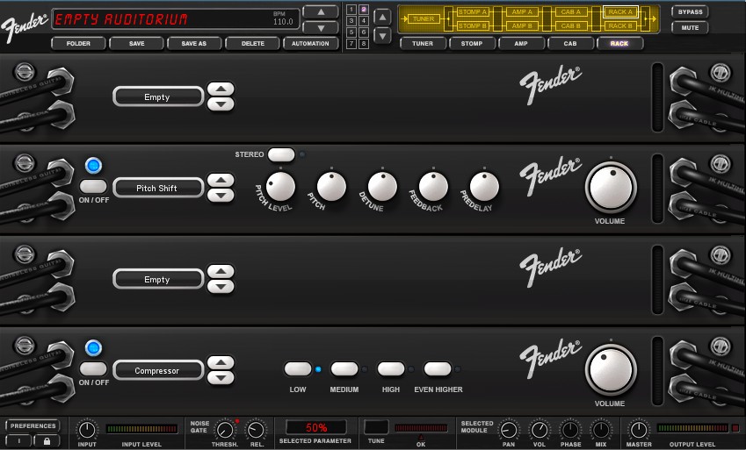The image size is (746, 450).
Task: Toggle the BYPASS button
Action: click(x=690, y=12)
